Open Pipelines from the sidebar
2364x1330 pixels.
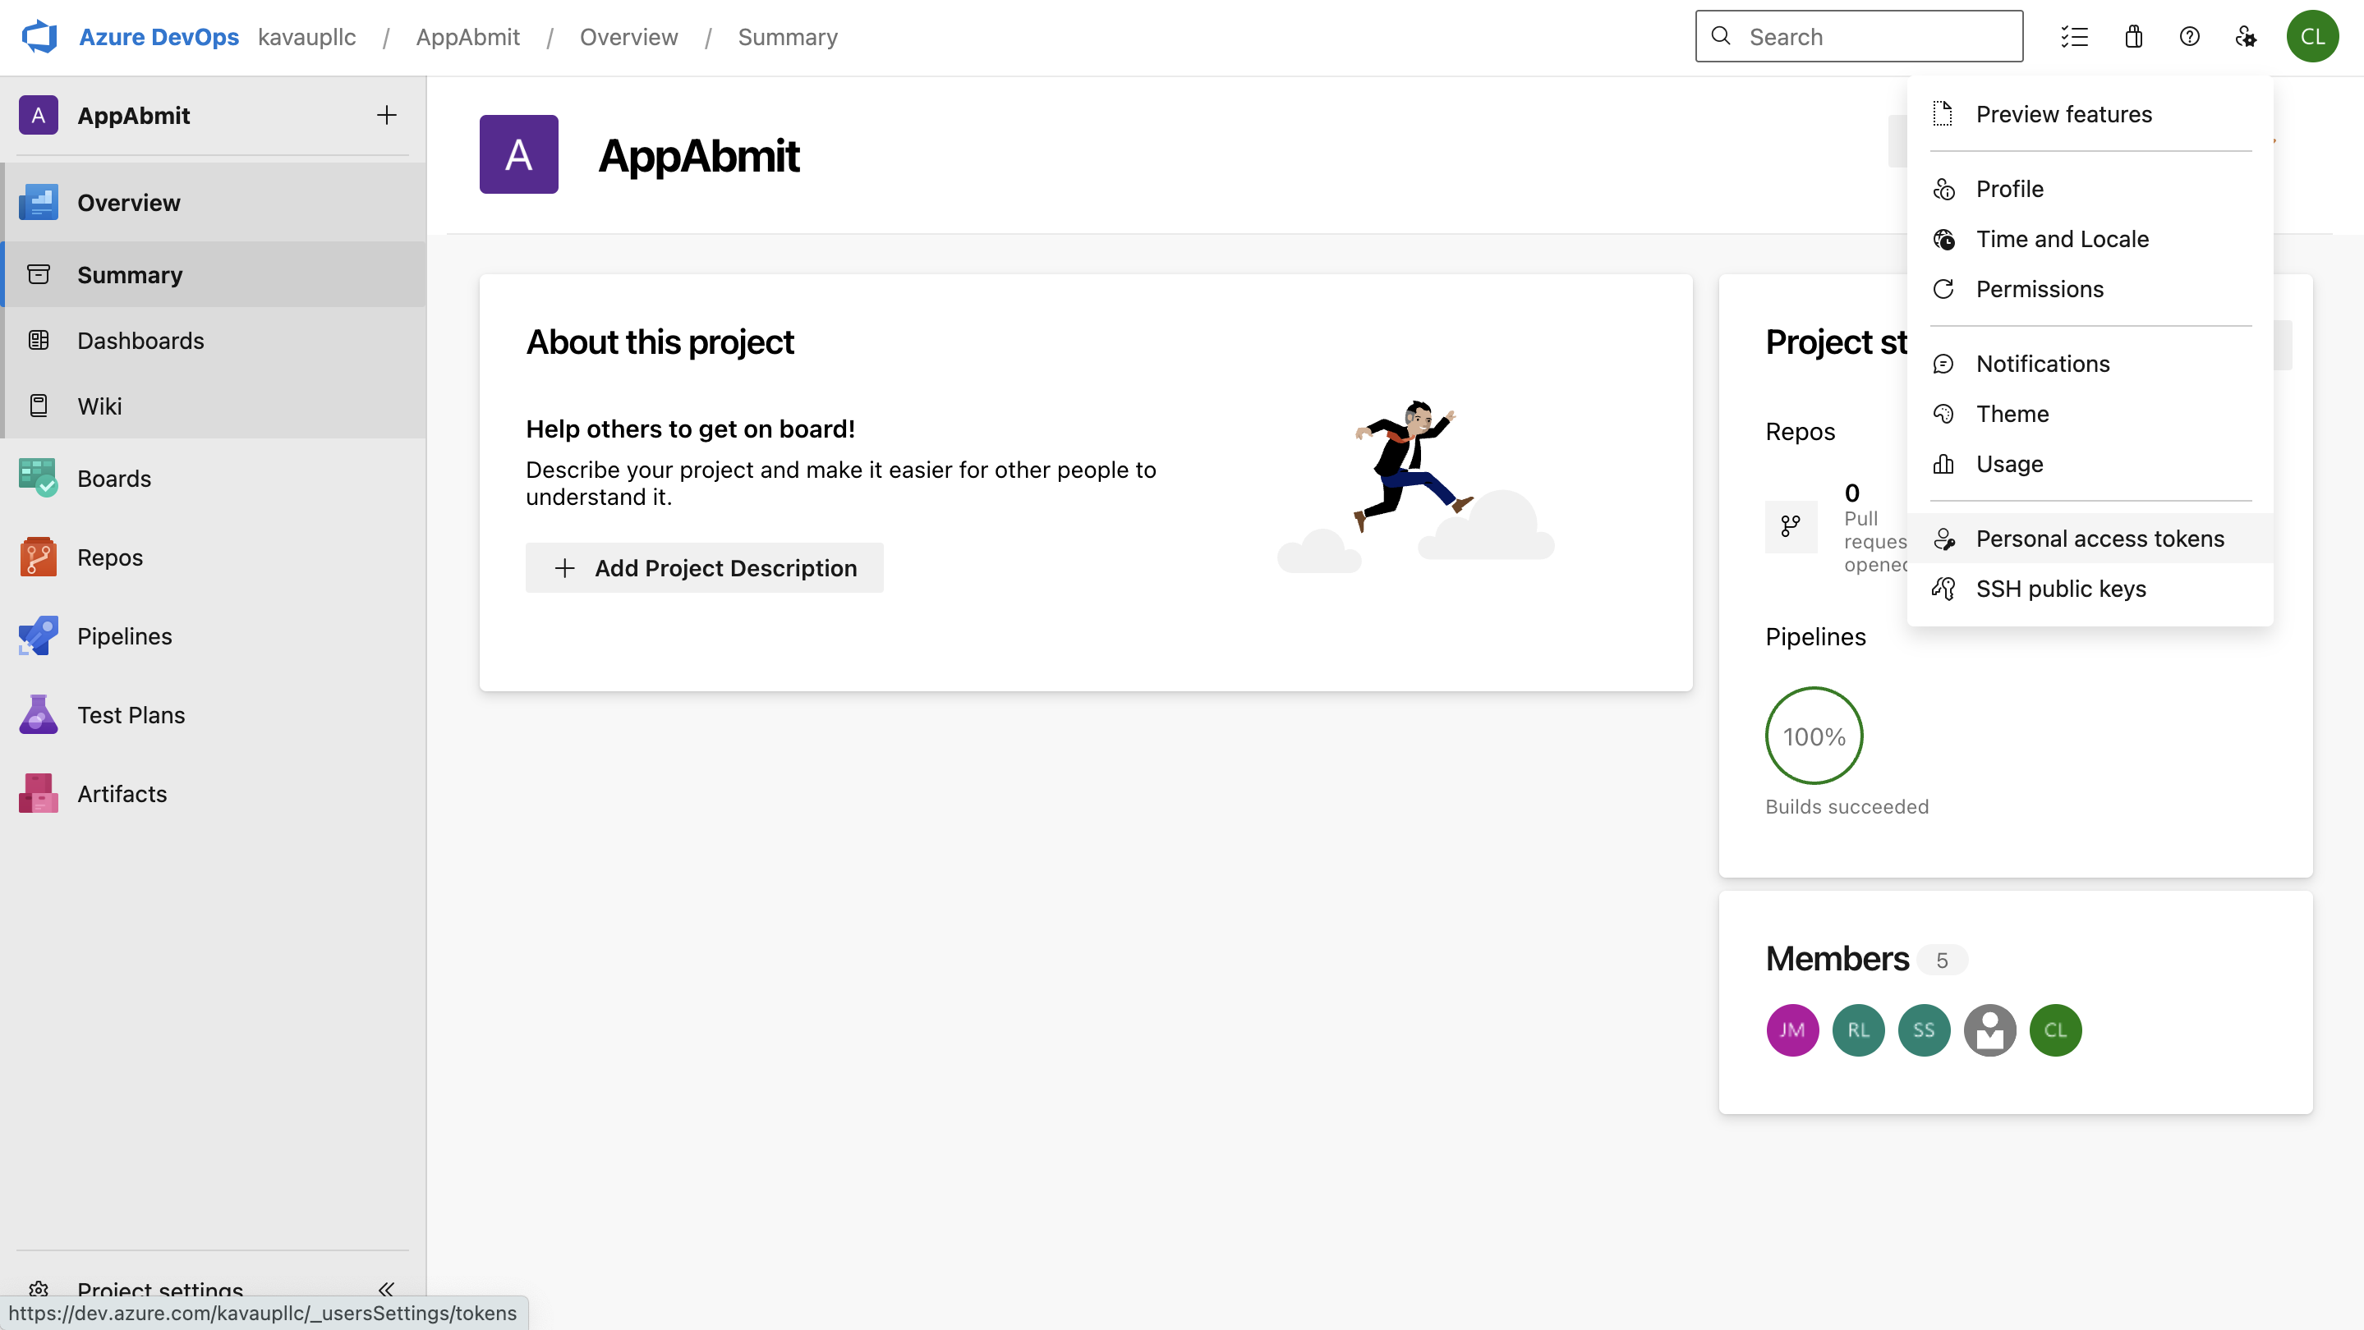coord(124,636)
